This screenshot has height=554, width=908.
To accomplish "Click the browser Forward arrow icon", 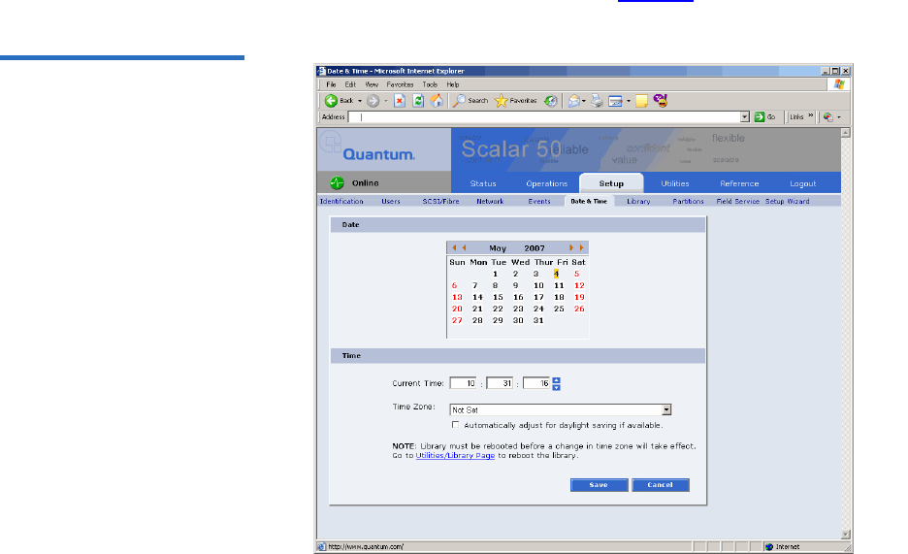I will pos(373,101).
